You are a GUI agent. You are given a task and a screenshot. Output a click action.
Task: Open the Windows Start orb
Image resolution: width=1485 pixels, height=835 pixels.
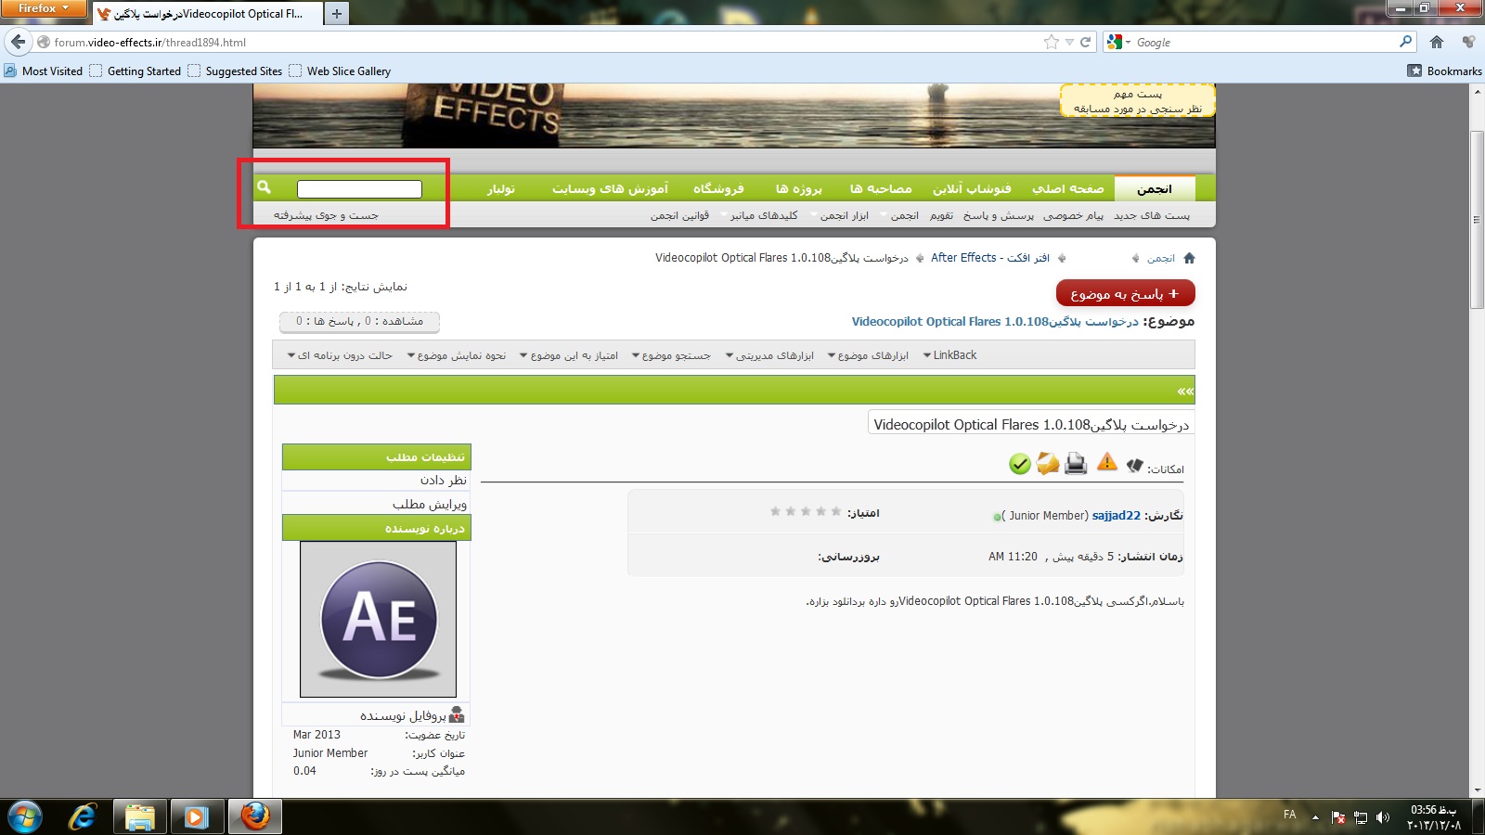24,816
